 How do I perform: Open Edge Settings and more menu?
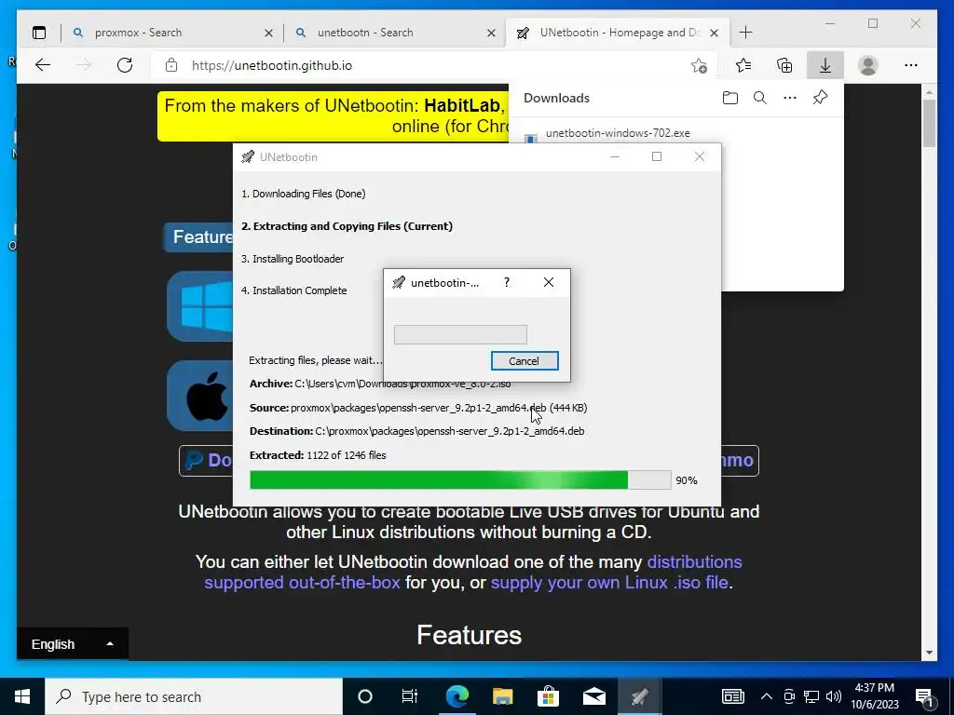(x=911, y=65)
